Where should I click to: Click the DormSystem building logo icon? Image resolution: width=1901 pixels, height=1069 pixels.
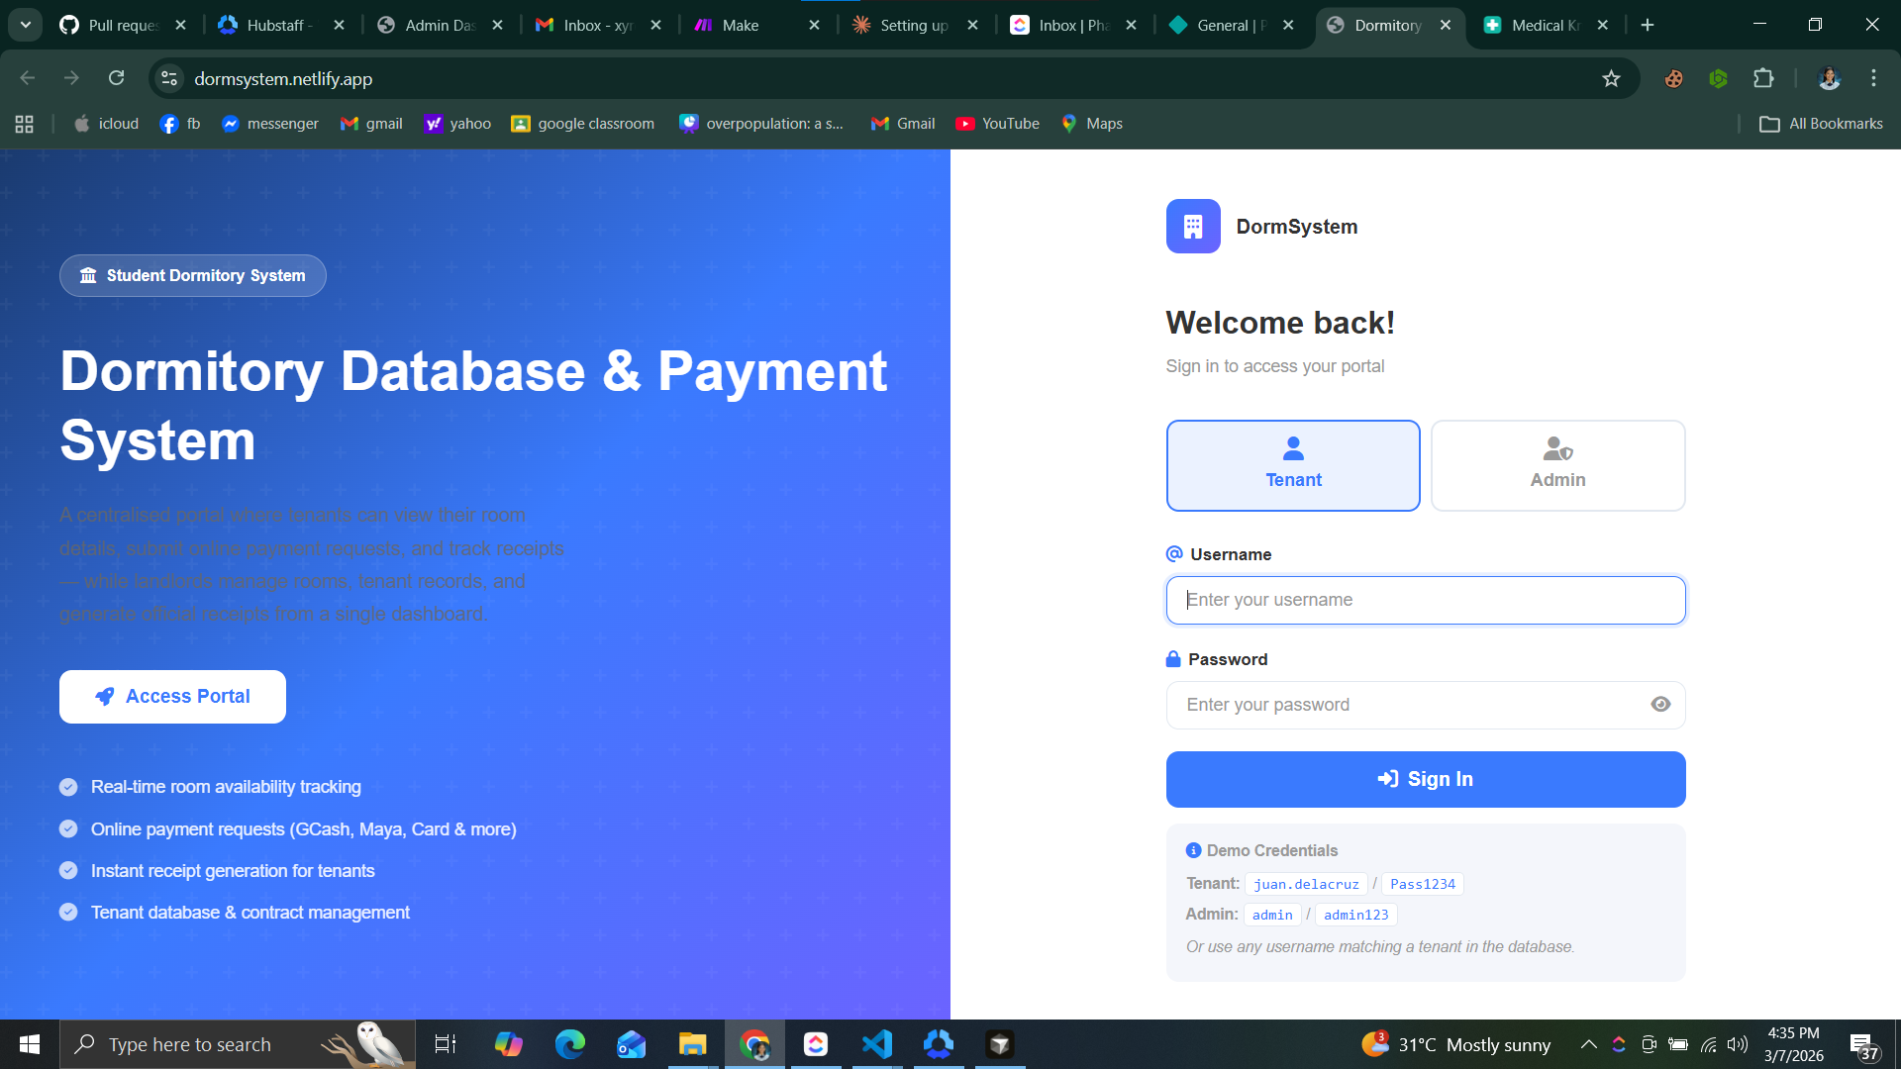click(x=1193, y=227)
